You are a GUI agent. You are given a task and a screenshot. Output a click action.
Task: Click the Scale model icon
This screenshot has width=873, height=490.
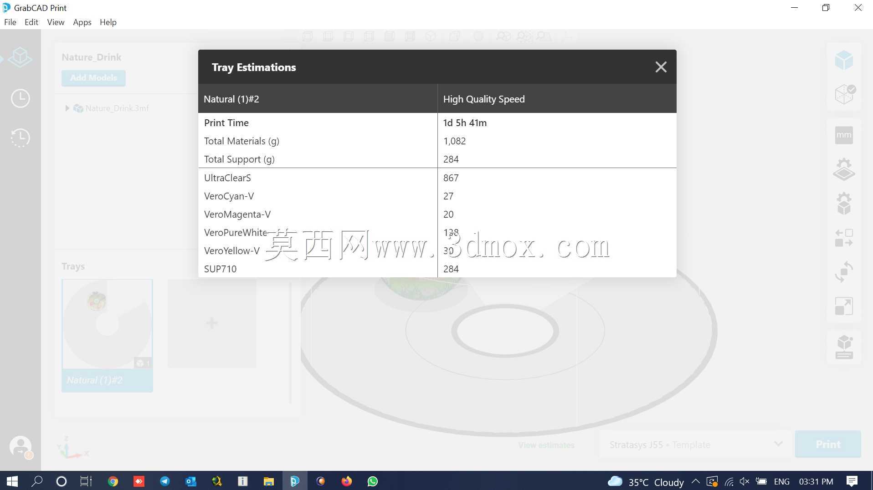coord(844,306)
